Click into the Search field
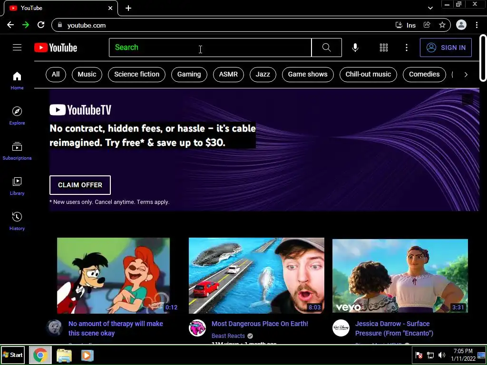This screenshot has height=365, width=487. [x=210, y=48]
